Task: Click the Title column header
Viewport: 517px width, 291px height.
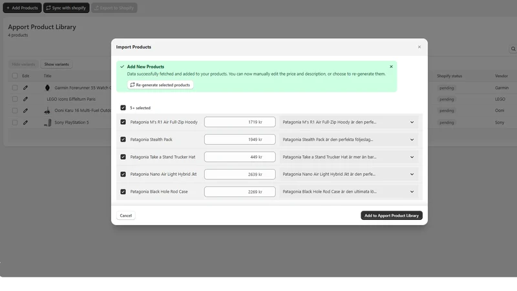Action: coord(47,76)
